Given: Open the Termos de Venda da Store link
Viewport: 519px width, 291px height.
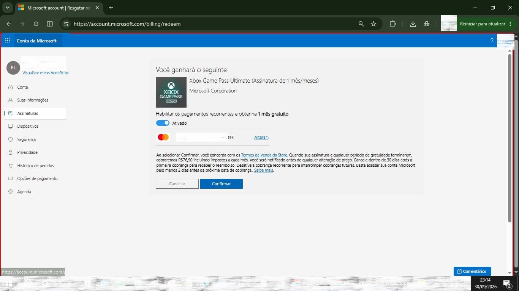Looking at the screenshot, I should [x=264, y=155].
